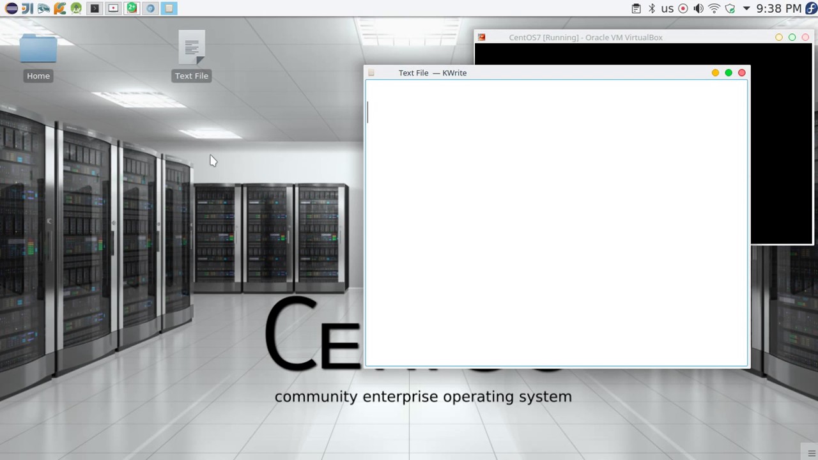
Task: Open the desktop toolbox hamburger in the corner
Action: [x=812, y=454]
